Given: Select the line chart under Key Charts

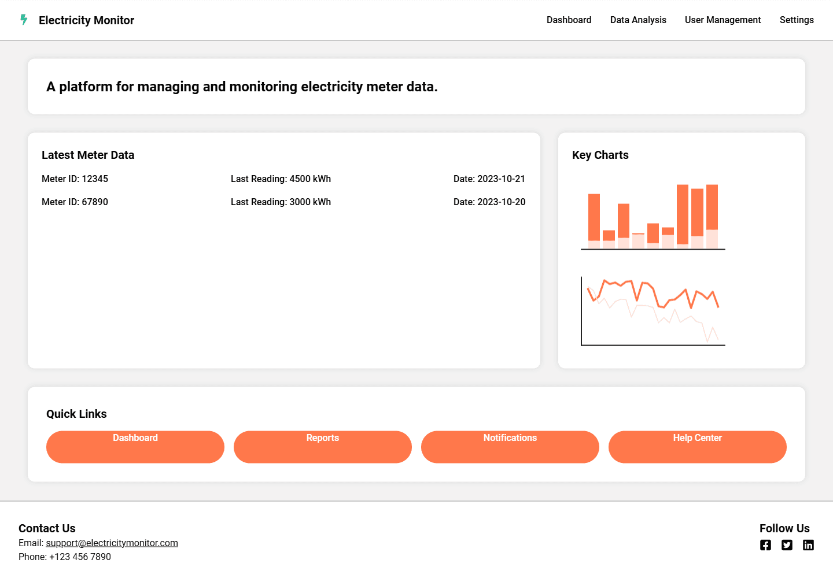Looking at the screenshot, I should coord(653,311).
